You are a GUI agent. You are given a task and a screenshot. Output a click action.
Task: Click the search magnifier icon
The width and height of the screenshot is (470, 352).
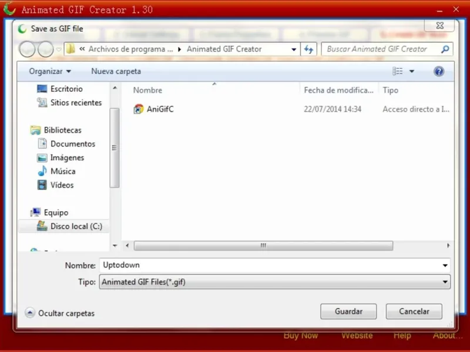(x=445, y=49)
